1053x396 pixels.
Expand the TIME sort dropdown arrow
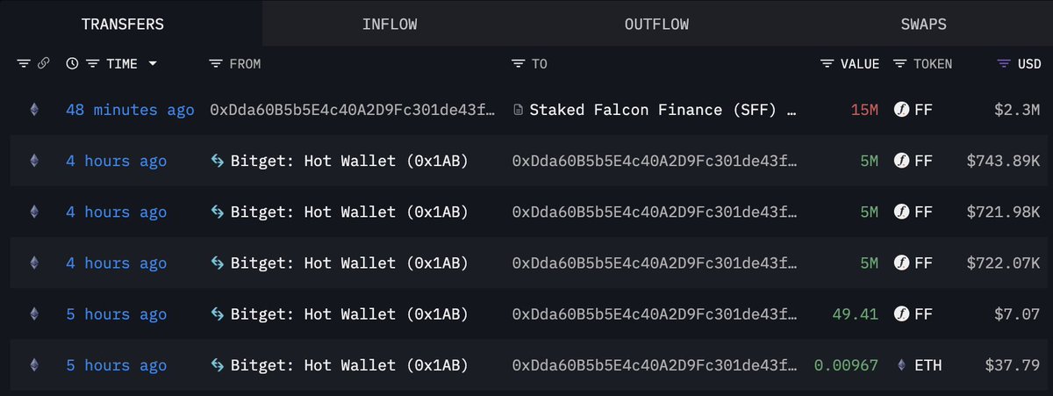[153, 64]
